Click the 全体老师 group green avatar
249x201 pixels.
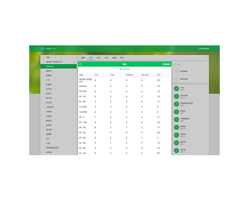click(x=176, y=96)
